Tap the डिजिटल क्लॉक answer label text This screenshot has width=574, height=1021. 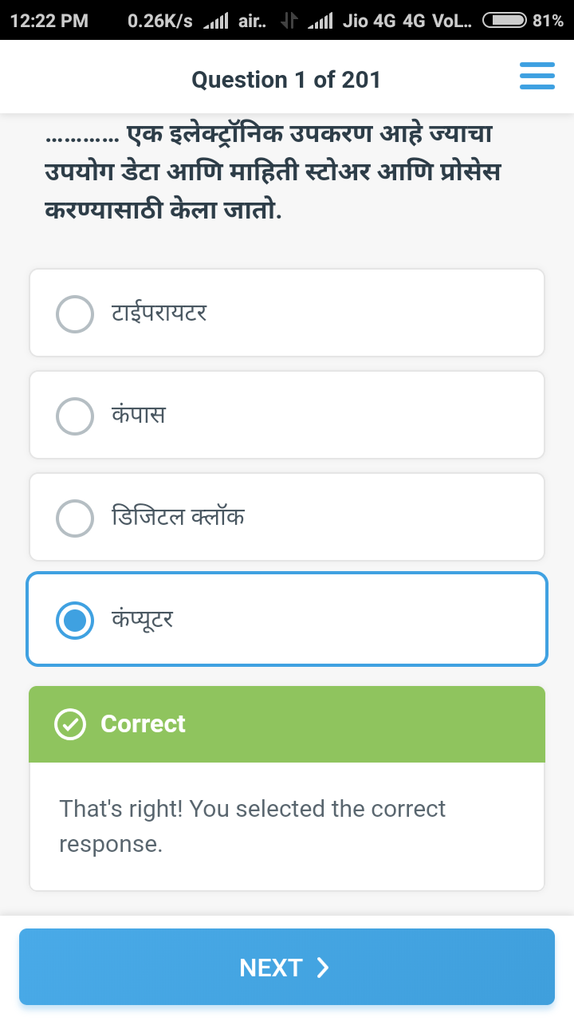tap(178, 518)
